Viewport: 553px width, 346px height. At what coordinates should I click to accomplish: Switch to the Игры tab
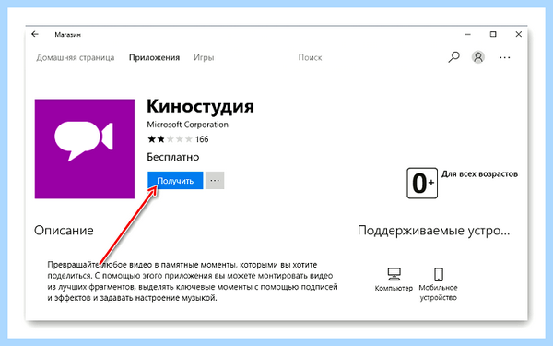[204, 57]
